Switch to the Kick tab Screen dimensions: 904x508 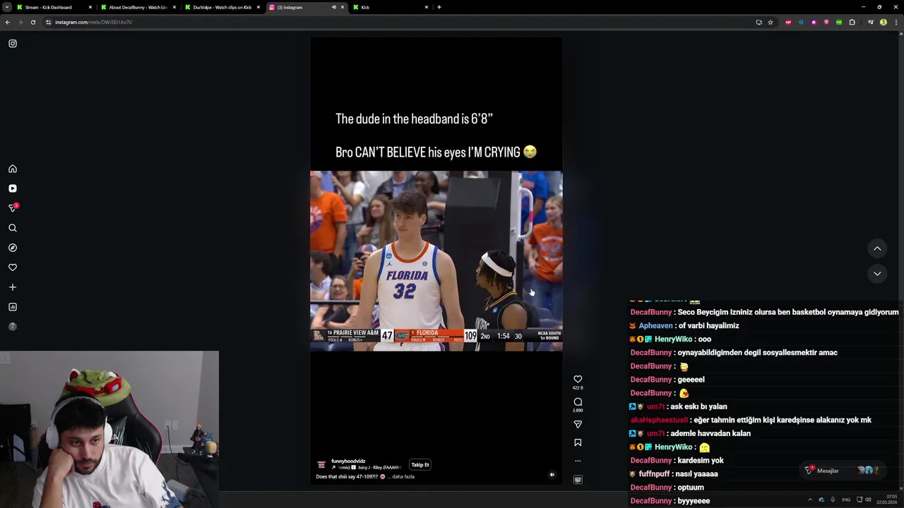[x=392, y=7]
